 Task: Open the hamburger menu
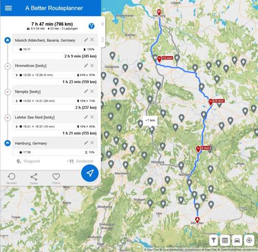(8, 8)
